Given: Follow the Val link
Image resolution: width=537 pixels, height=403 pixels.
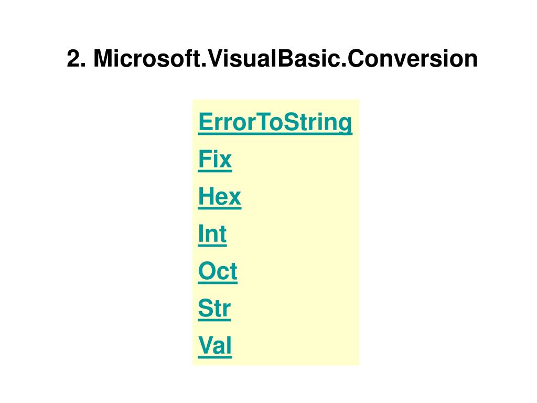Looking at the screenshot, I should pos(215,345).
